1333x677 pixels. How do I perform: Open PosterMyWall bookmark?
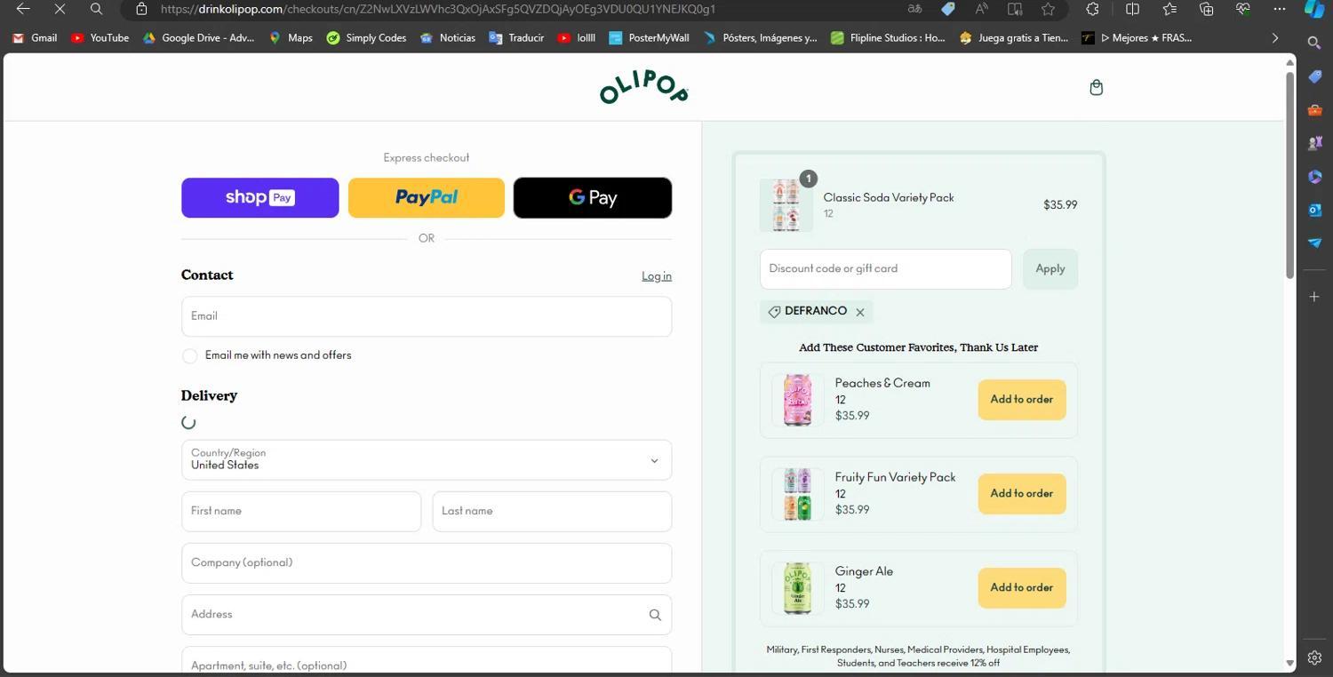(x=647, y=38)
